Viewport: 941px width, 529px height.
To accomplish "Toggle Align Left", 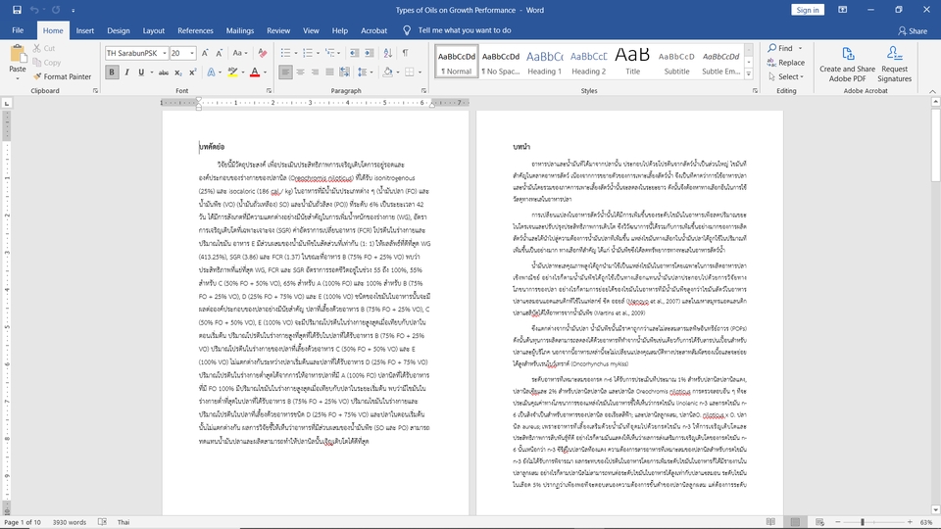I will pyautogui.click(x=285, y=72).
